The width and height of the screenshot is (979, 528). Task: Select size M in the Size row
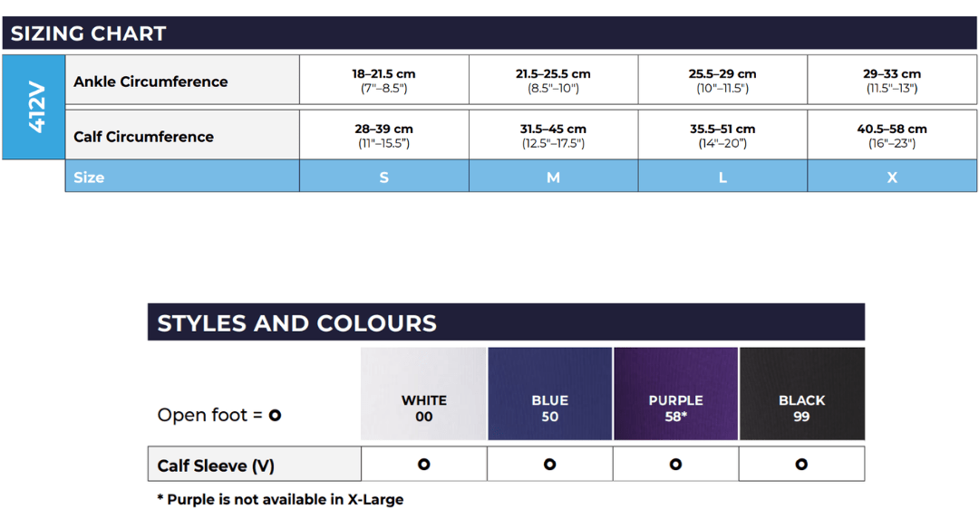click(553, 178)
